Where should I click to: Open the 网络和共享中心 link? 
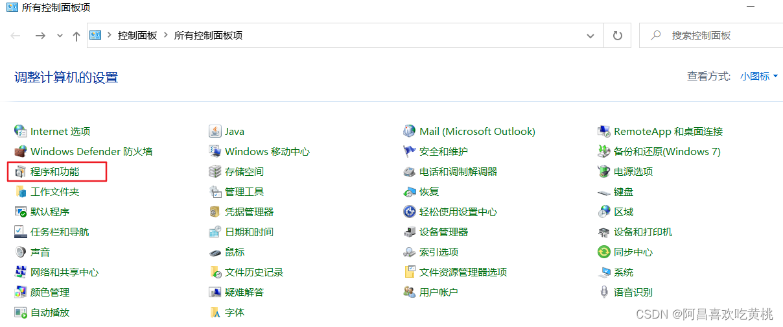tap(64, 272)
